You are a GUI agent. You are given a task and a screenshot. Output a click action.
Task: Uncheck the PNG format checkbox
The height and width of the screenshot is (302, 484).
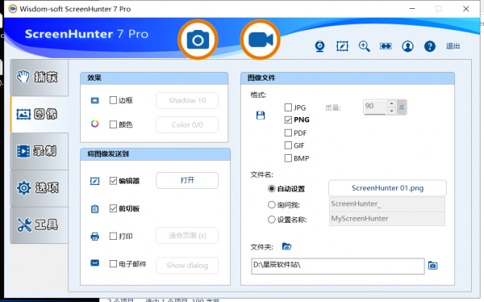click(x=288, y=120)
